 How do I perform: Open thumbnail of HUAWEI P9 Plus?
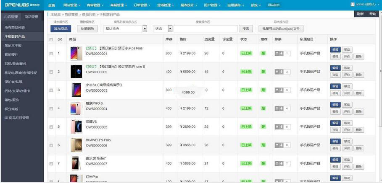76,145
